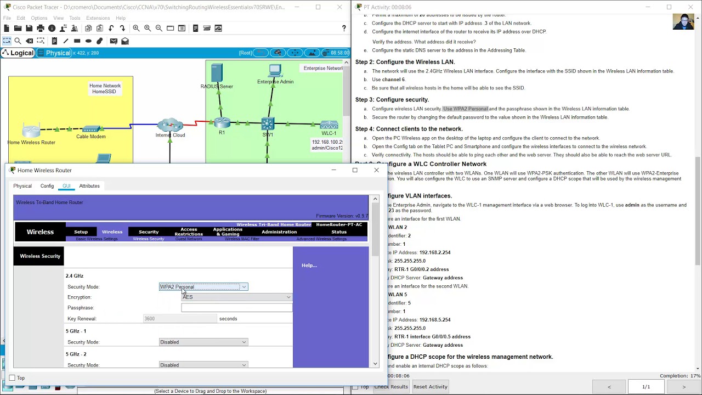The width and height of the screenshot is (702, 395).
Task: Reset zoom with the middle magnifier icon
Action: (x=148, y=28)
